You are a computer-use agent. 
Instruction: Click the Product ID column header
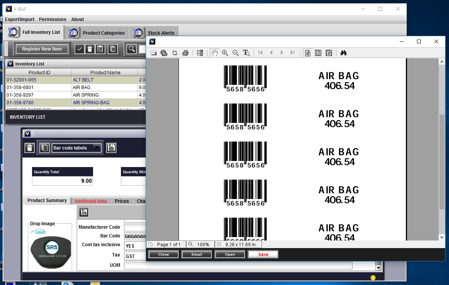[x=39, y=73]
